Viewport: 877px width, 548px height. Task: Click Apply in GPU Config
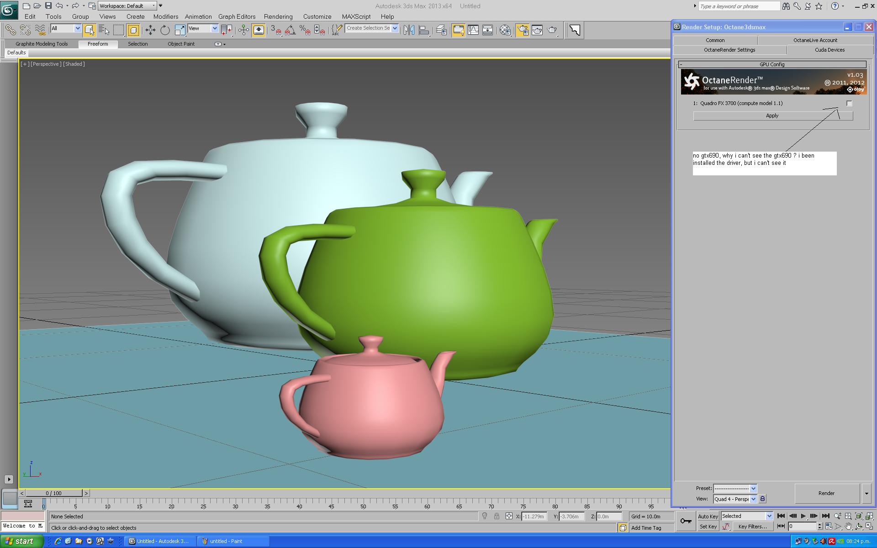point(772,116)
